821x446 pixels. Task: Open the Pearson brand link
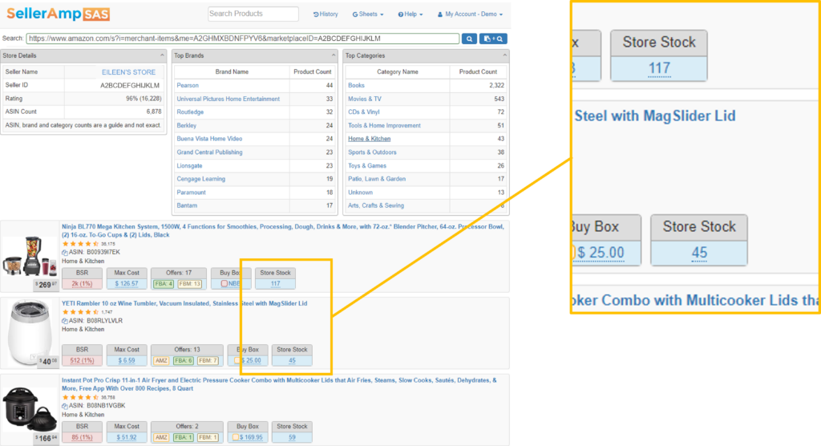pyautogui.click(x=188, y=85)
